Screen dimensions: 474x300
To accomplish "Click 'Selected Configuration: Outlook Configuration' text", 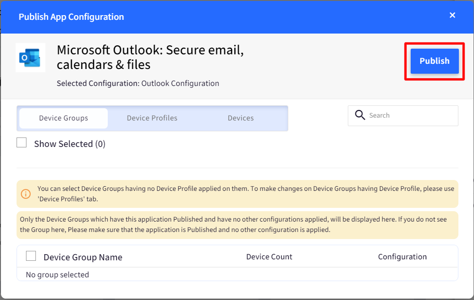I will pos(138,83).
